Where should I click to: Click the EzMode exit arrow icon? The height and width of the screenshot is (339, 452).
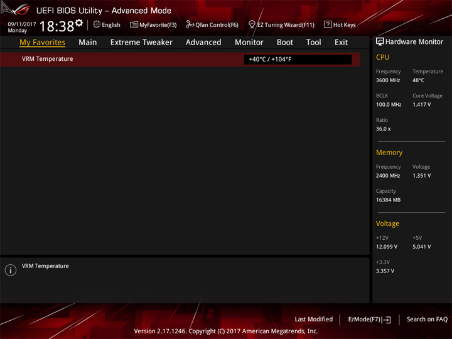(386, 320)
